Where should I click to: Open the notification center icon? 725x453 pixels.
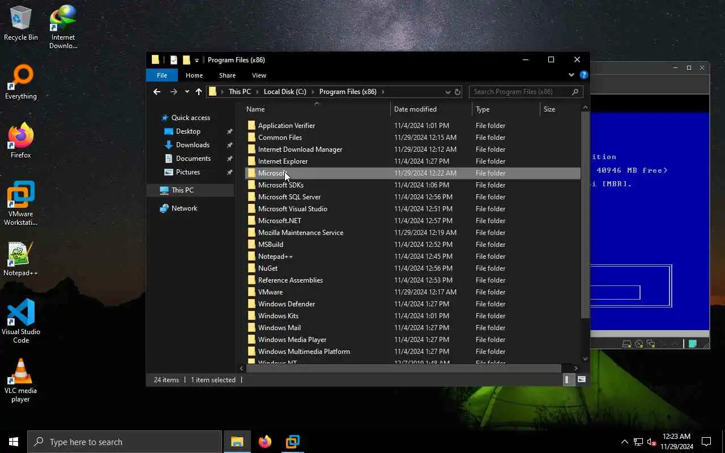(706, 442)
